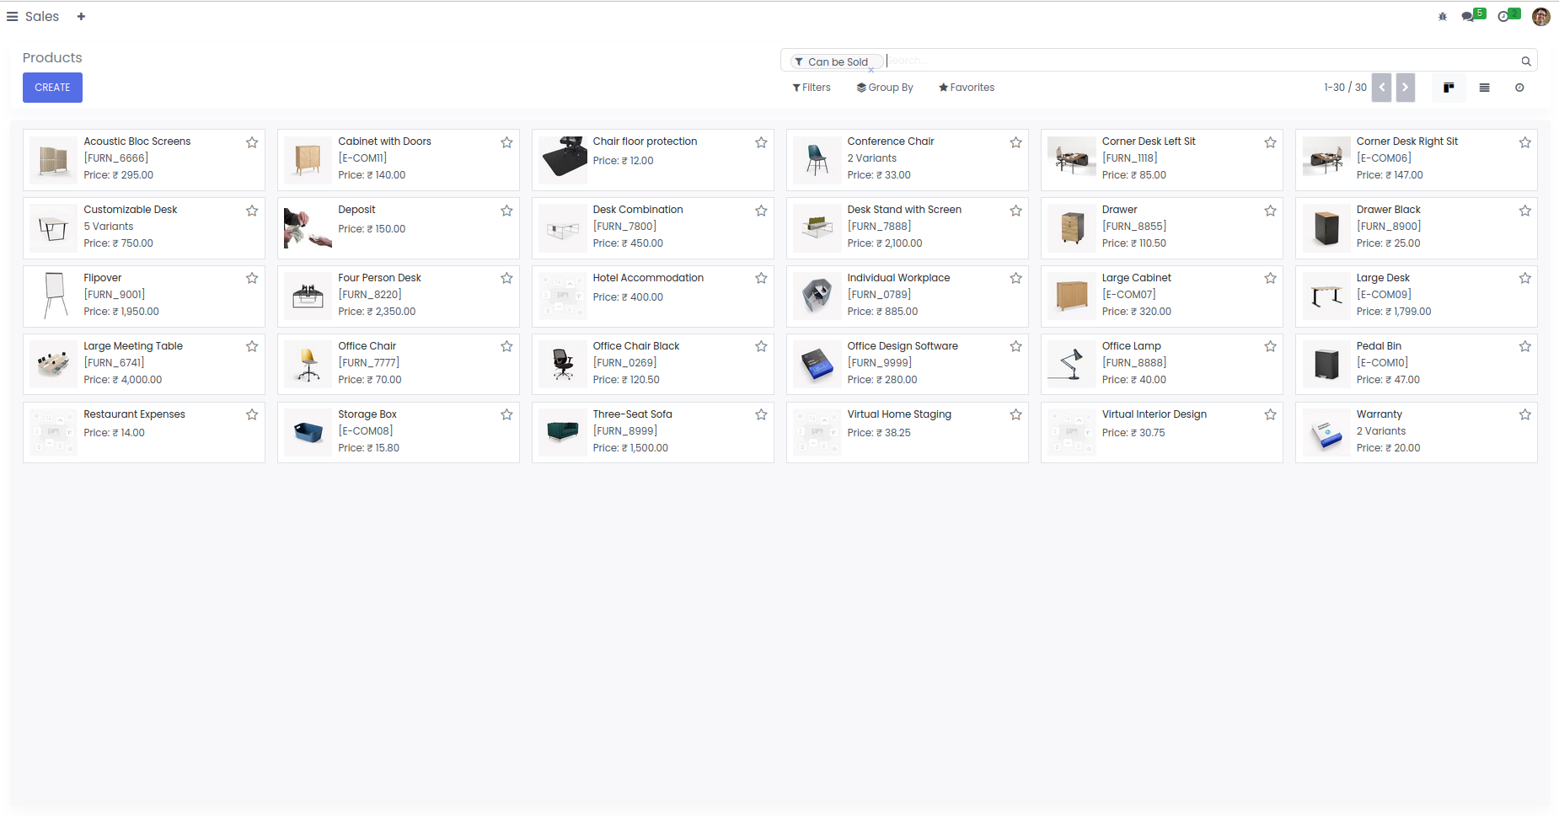This screenshot has height=817, width=1559.
Task: Go to next page of products
Action: [x=1405, y=88]
